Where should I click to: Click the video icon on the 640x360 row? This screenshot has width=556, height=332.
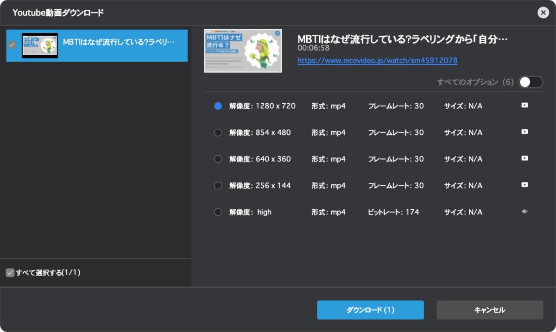(524, 158)
